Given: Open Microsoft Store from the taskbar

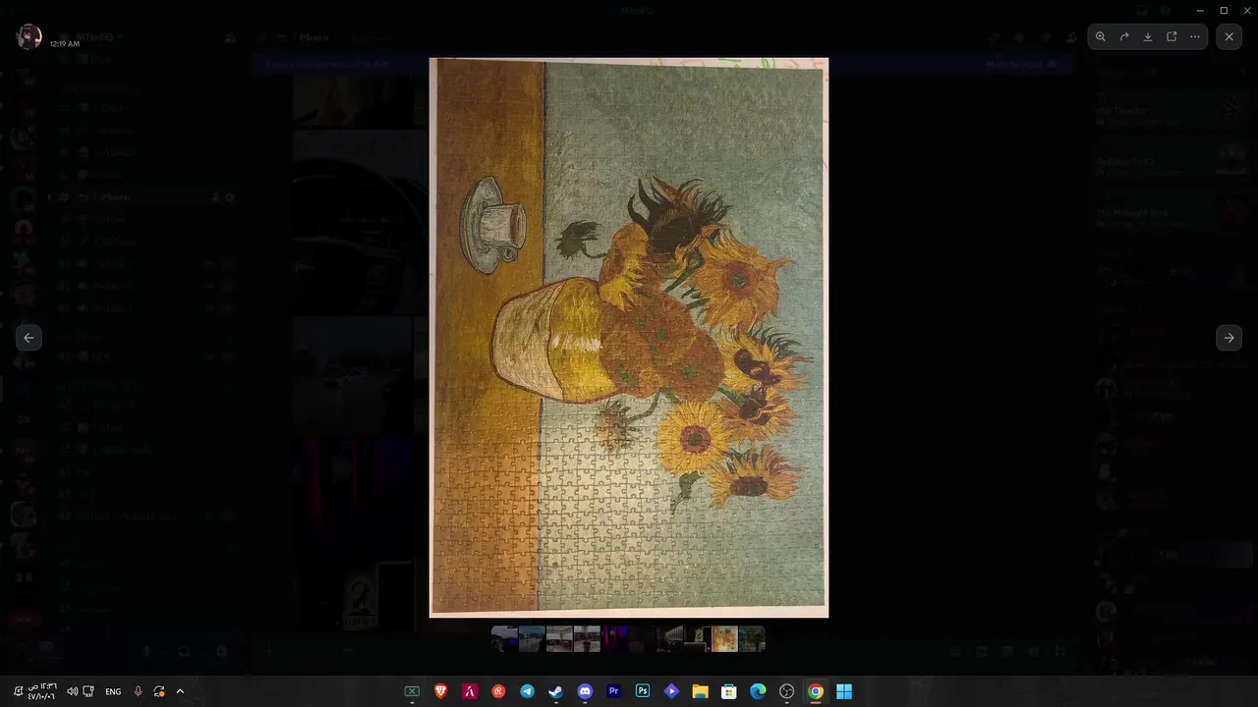Looking at the screenshot, I should (729, 691).
